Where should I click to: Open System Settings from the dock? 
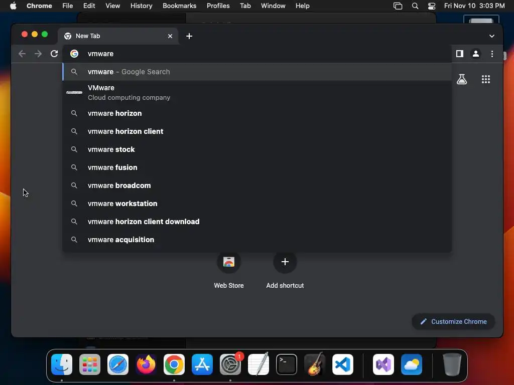(x=230, y=364)
